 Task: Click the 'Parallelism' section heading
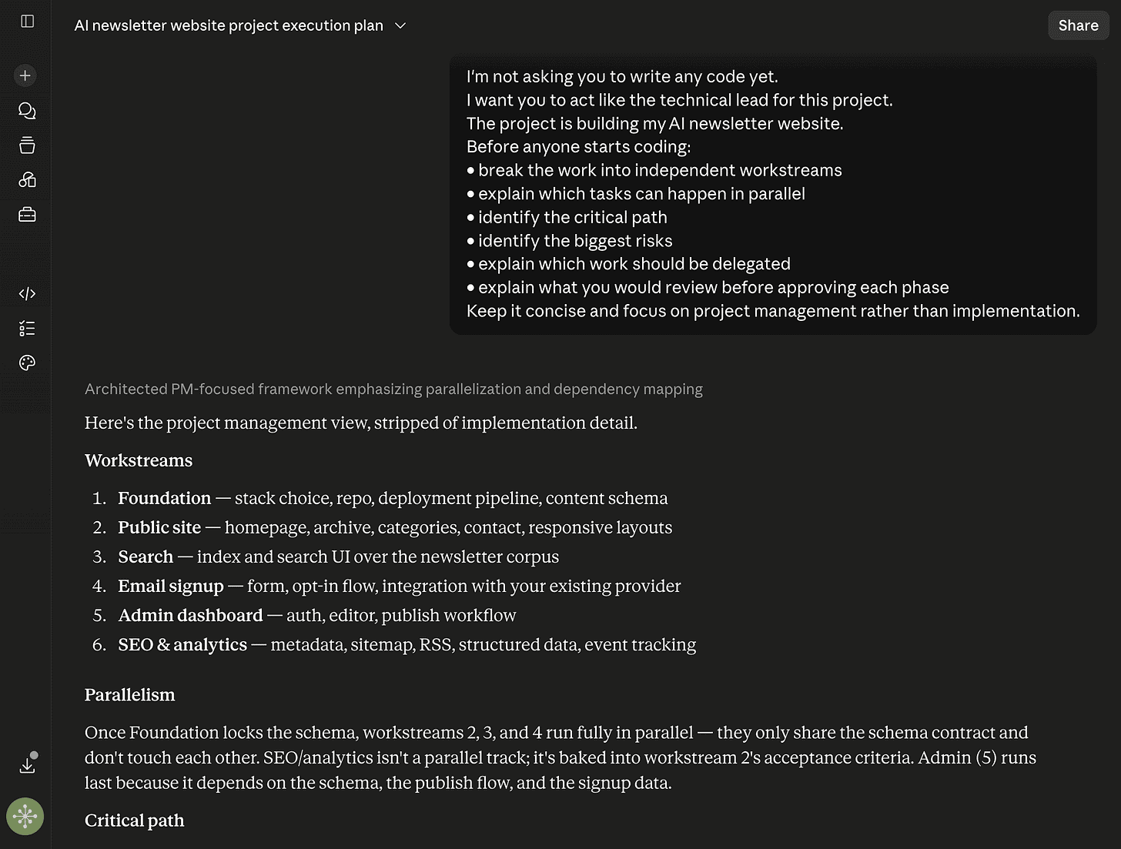point(130,695)
